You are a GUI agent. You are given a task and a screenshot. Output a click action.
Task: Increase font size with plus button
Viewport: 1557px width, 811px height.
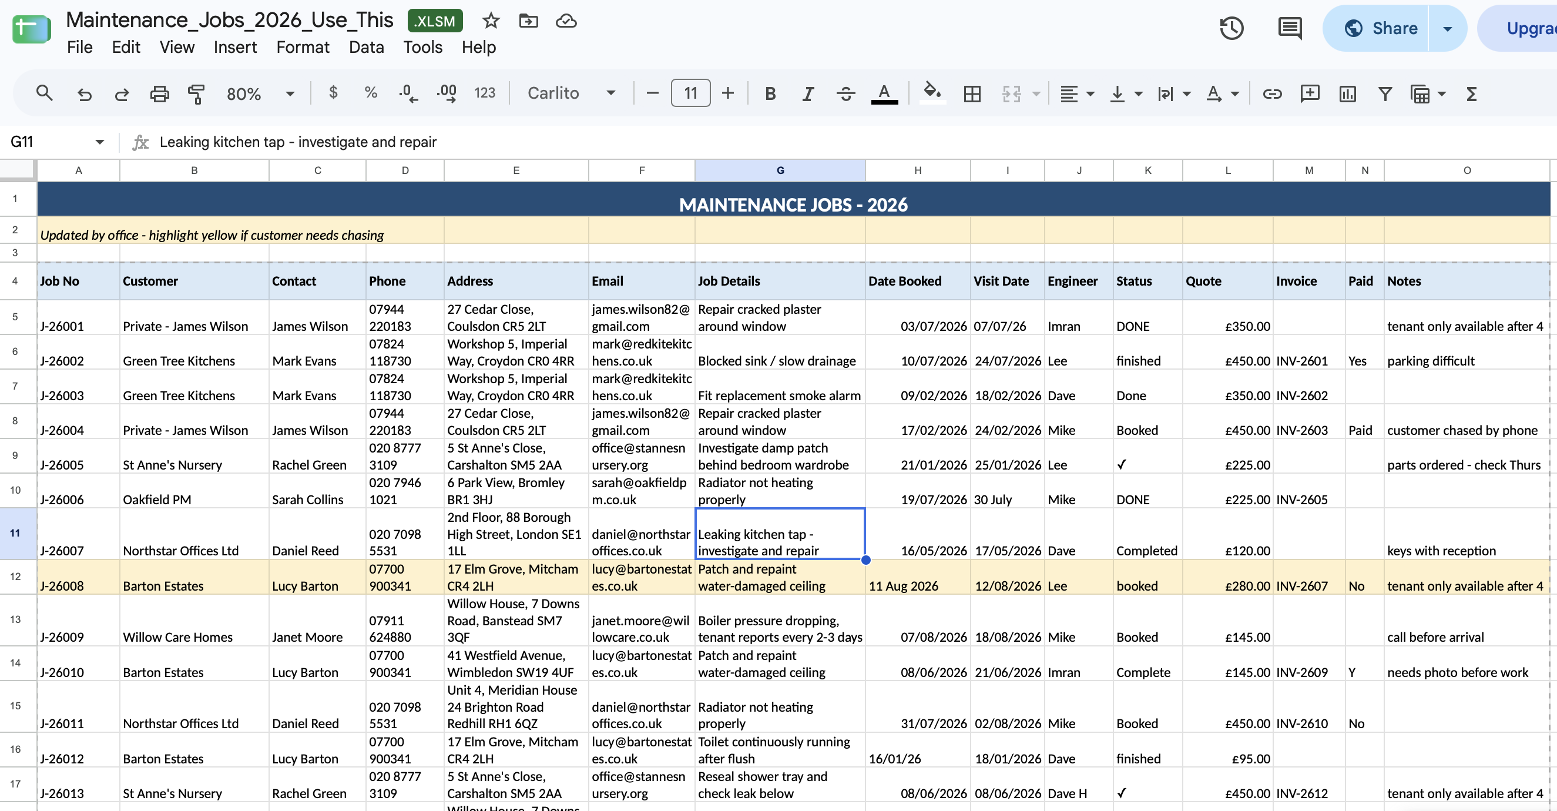[728, 93]
